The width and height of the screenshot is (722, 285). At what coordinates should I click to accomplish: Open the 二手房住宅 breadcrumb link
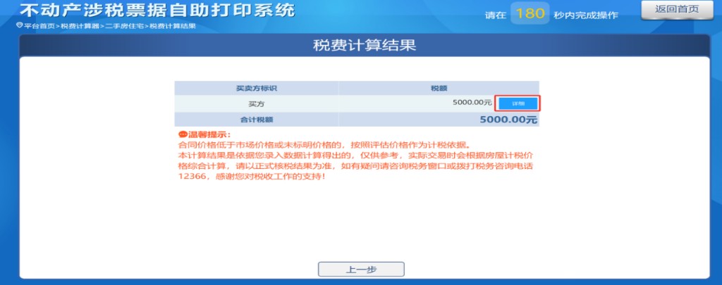[x=124, y=26]
